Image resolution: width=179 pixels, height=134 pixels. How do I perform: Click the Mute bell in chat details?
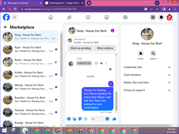(x=141, y=53)
